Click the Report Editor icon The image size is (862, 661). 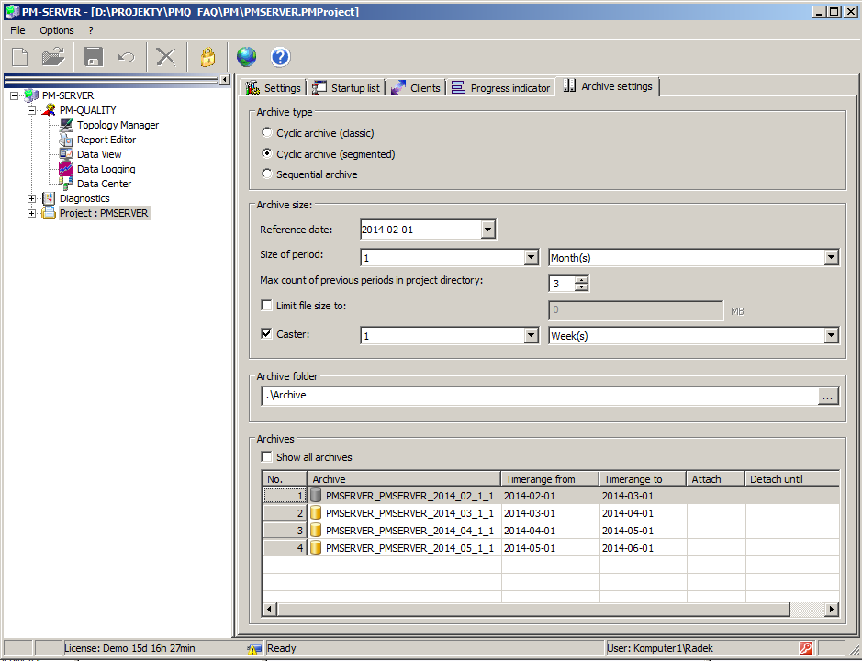[x=66, y=140]
